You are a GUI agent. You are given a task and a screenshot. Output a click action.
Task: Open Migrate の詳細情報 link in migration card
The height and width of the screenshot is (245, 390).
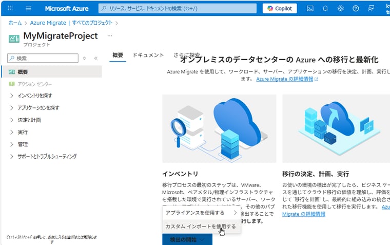tap(304, 214)
